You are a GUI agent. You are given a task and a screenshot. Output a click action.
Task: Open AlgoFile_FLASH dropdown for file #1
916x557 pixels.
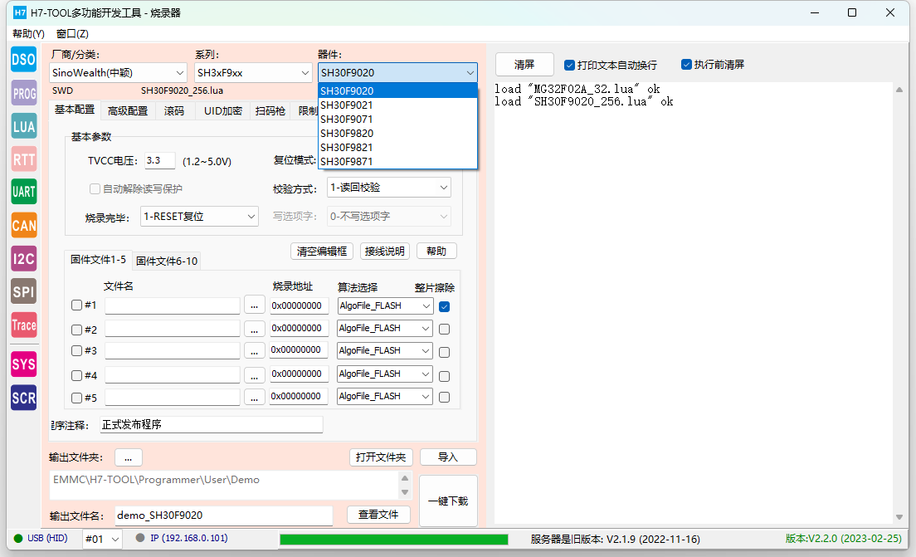click(x=385, y=305)
